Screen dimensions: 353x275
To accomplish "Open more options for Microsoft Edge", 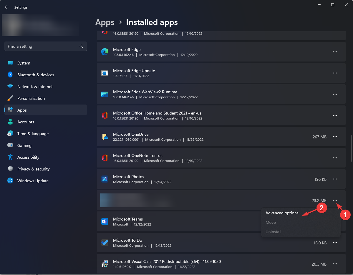I will coord(335,52).
